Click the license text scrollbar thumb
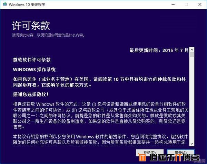This screenshot has height=164, width=207. pos(192,55)
